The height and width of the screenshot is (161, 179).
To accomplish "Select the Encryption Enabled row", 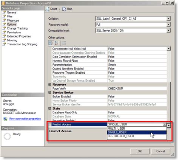I will pos(109,120).
